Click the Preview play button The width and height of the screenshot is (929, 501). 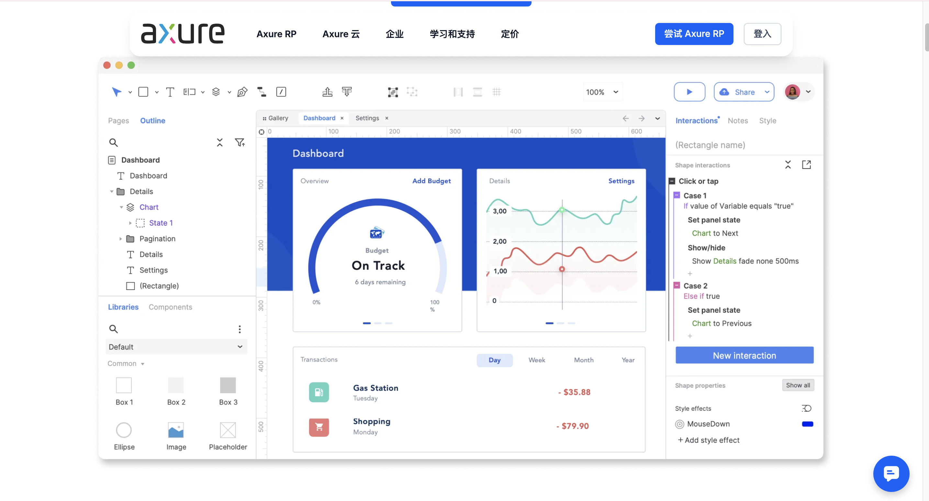(x=689, y=92)
